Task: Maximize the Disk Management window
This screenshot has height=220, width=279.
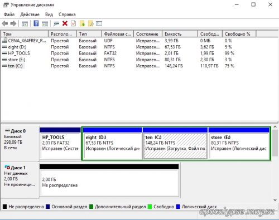Action: click(253, 4)
